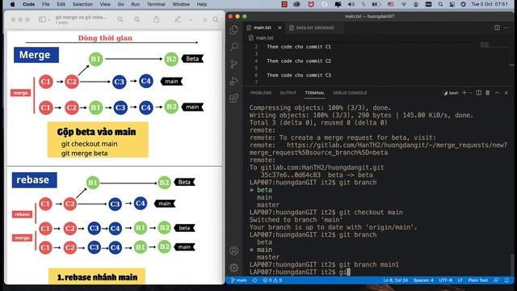Switch to the TERMINAL panel tab
Viewport: 517px width, 291px height.
314,93
